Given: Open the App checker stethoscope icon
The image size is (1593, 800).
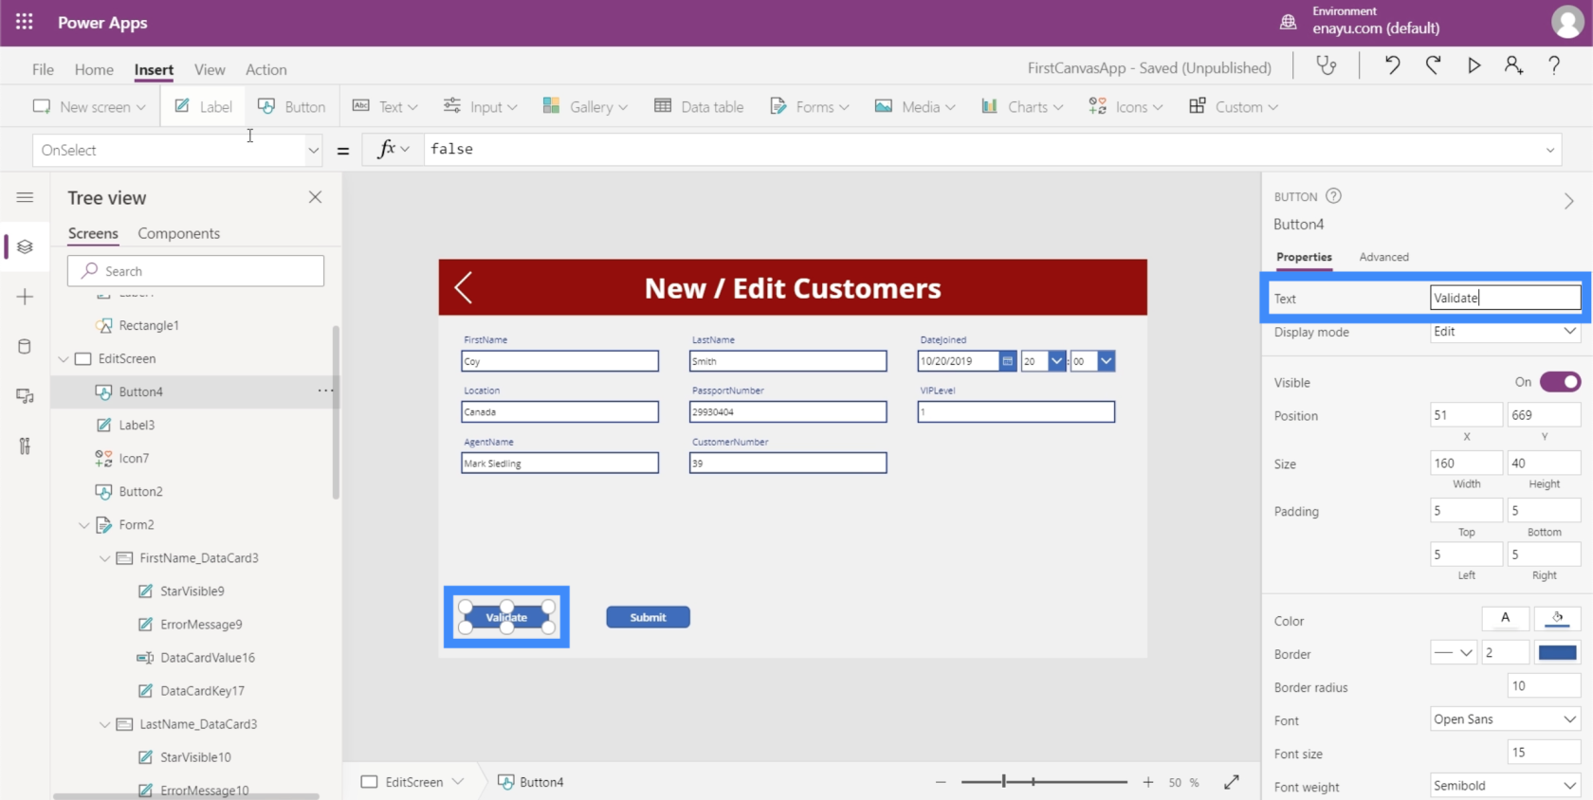Looking at the screenshot, I should tap(1326, 65).
